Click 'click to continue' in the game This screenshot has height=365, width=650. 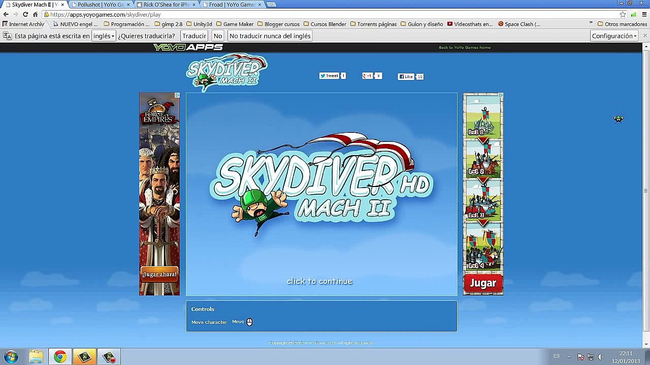tap(319, 281)
